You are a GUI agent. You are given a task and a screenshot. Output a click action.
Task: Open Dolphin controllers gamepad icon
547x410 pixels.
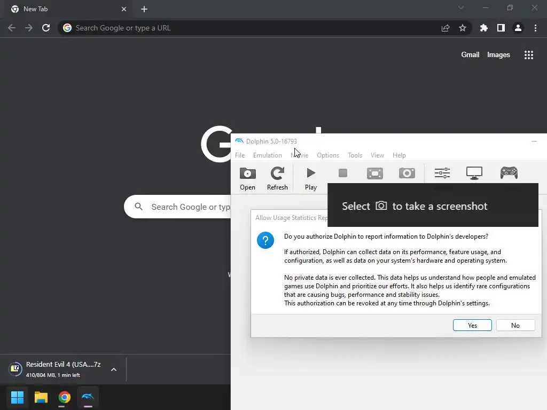tap(509, 173)
